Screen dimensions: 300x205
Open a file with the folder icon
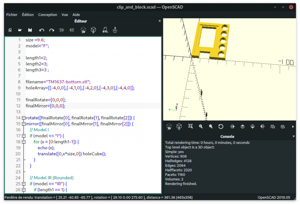20,30
